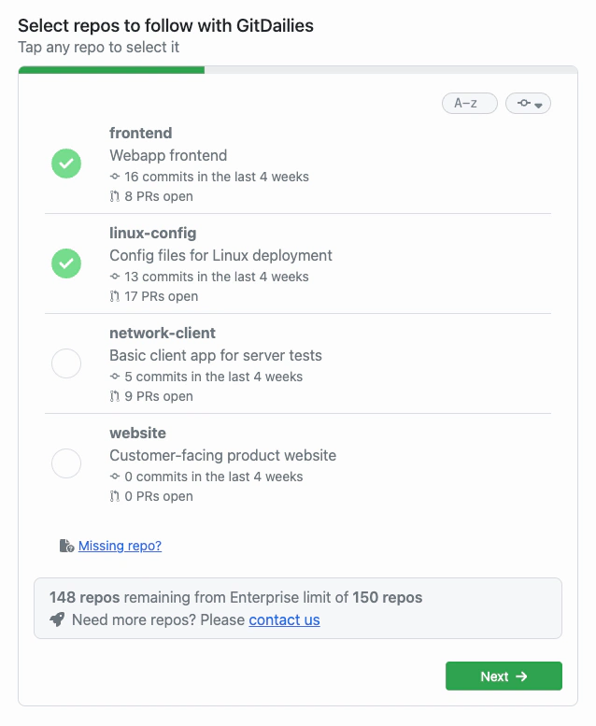Viewport: 596px width, 726px height.
Task: Uncheck the linux-config repo
Action: coord(66,263)
